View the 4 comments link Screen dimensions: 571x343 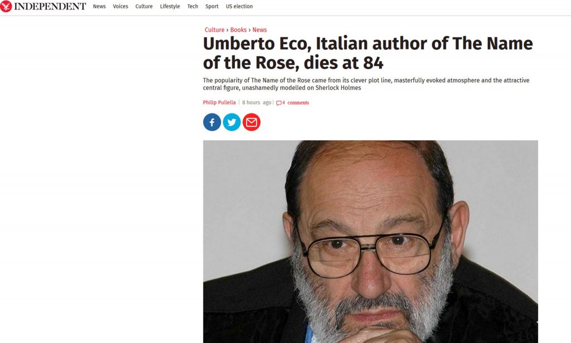296,103
